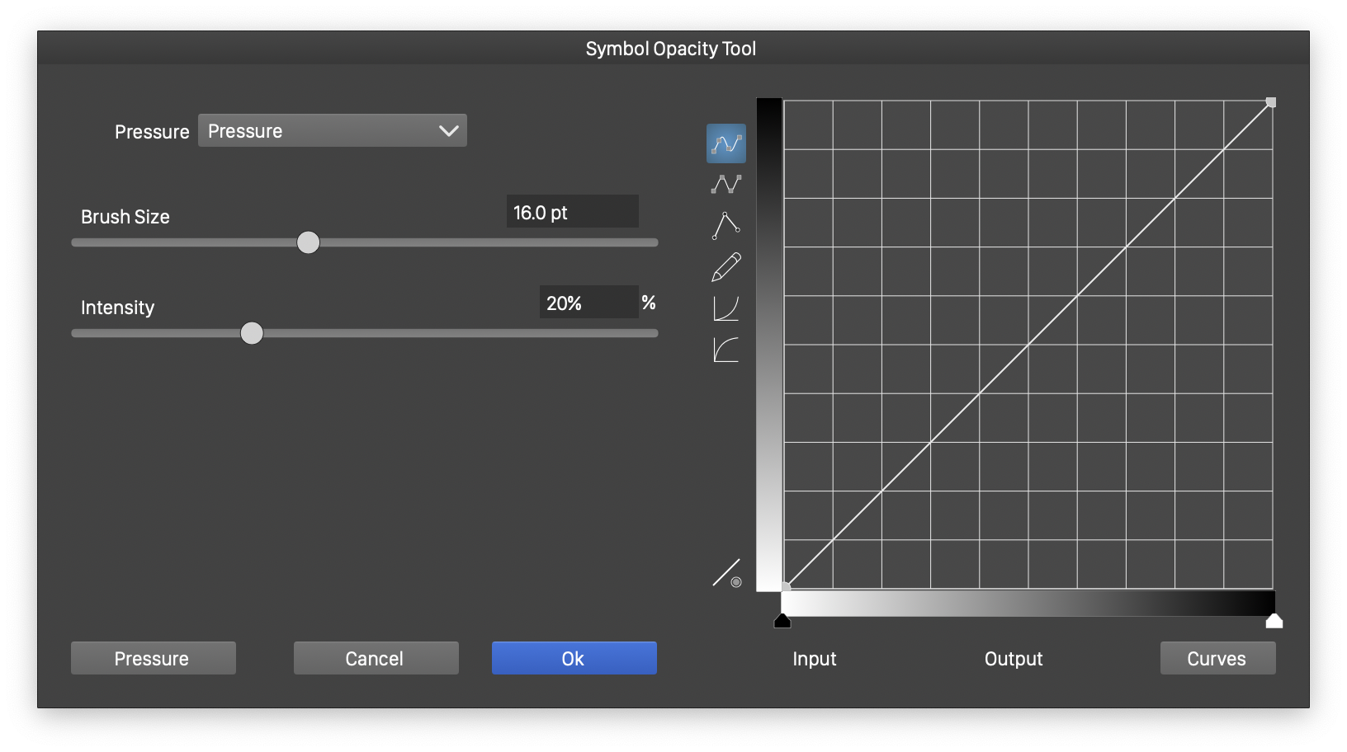
Task: Apply the ease-out curve preset icon
Action: tap(726, 350)
